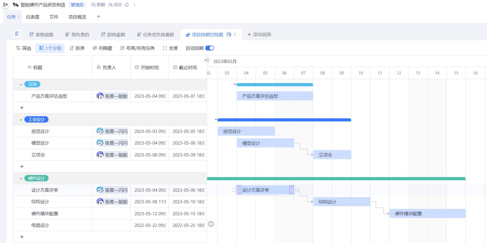Viewport: 487px width, 243px height.
Task: Open the more-options menu on 项目排期甘特图
Action: coord(235,34)
